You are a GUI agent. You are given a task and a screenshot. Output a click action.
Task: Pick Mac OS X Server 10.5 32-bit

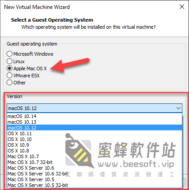[x=94, y=185]
